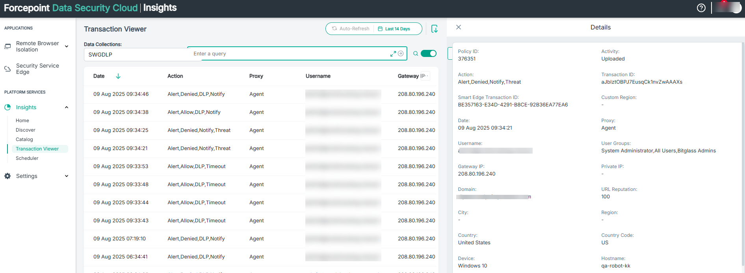Enable Auto-Refresh
The image size is (745, 273).
pos(350,29)
